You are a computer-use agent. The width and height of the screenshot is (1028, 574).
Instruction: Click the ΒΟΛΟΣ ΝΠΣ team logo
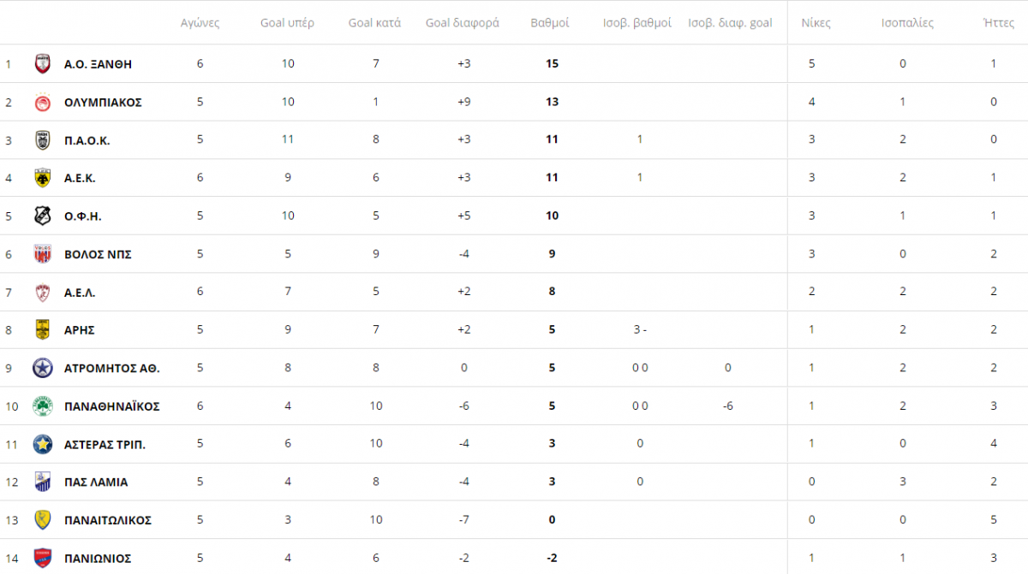[43, 254]
